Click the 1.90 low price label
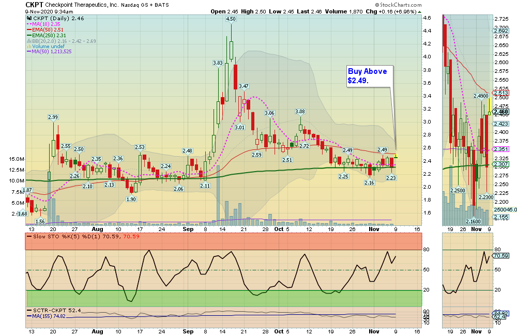Image resolution: width=517 pixels, height=336 pixels. [131, 199]
